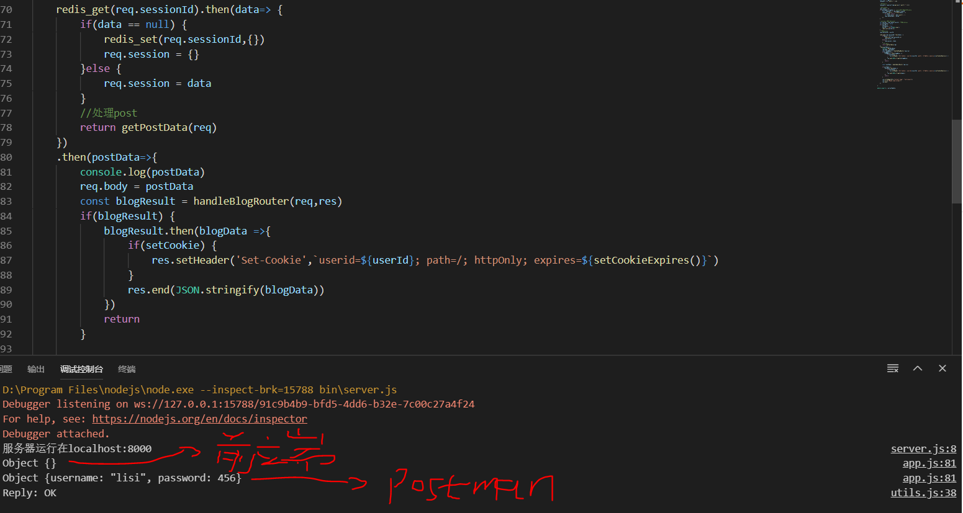
Task: Click 'Debugger attached.' console line
Action: pyautogui.click(x=56, y=434)
